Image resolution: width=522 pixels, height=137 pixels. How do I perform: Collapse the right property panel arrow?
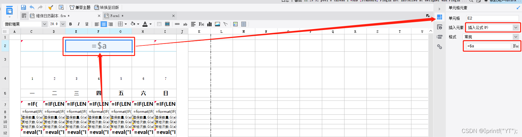[x=440, y=9]
